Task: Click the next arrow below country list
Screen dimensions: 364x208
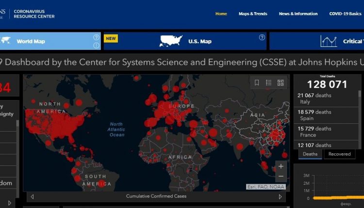Action: point(10,203)
